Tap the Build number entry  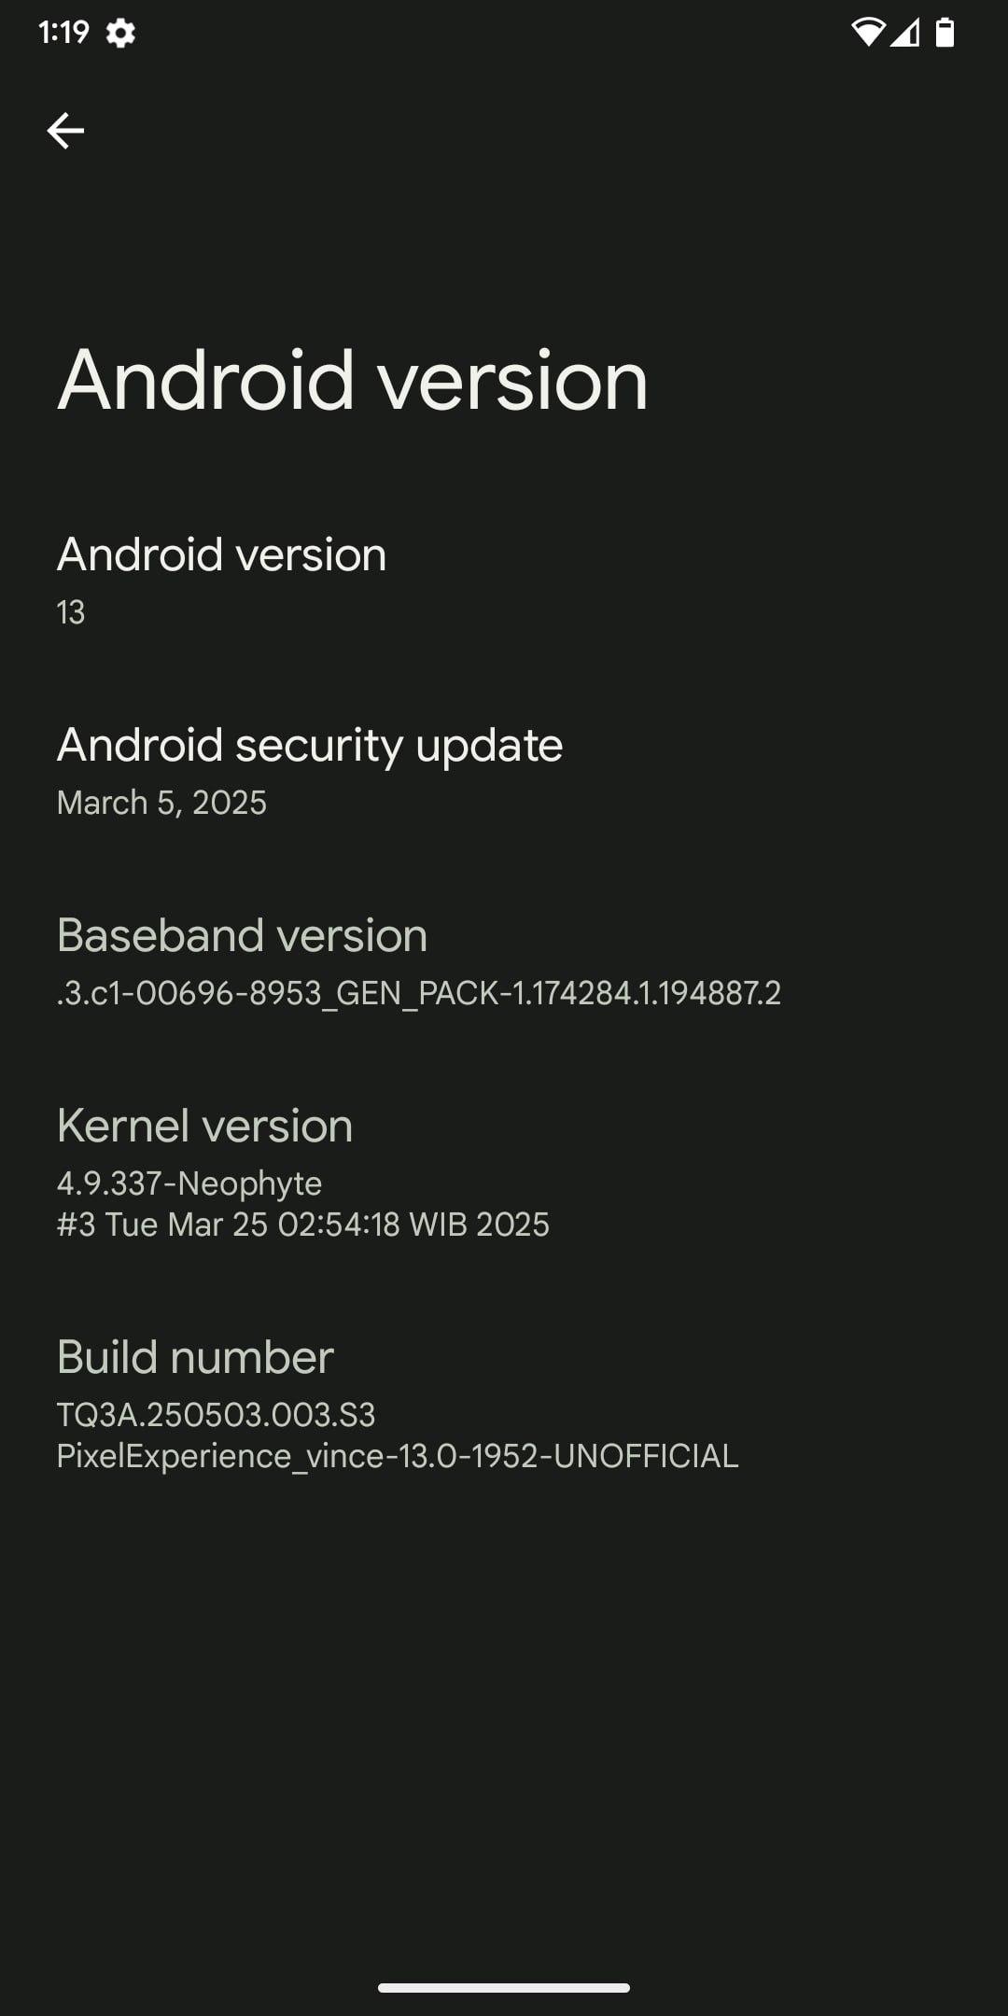click(504, 1403)
